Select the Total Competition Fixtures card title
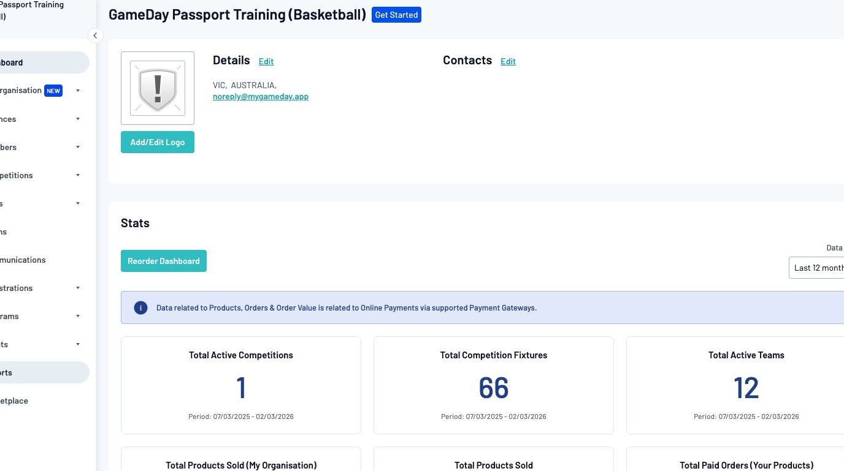Image resolution: width=844 pixels, height=471 pixels. (494, 355)
